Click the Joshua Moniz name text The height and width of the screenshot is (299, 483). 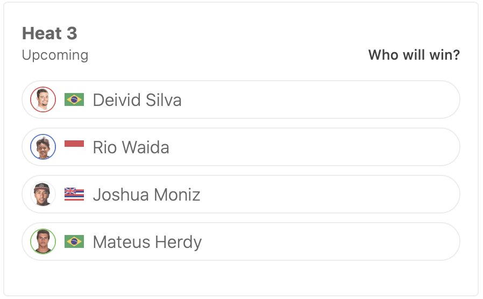146,195
